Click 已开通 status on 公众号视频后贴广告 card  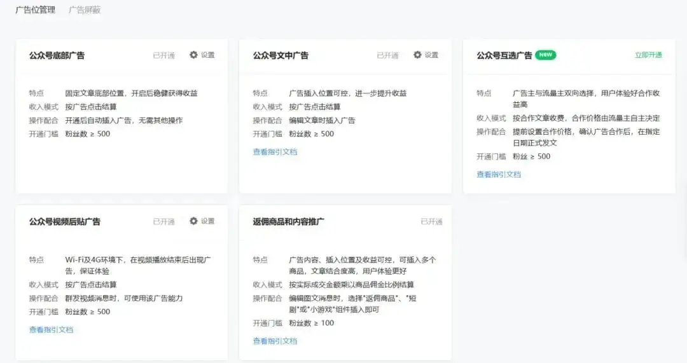click(163, 222)
